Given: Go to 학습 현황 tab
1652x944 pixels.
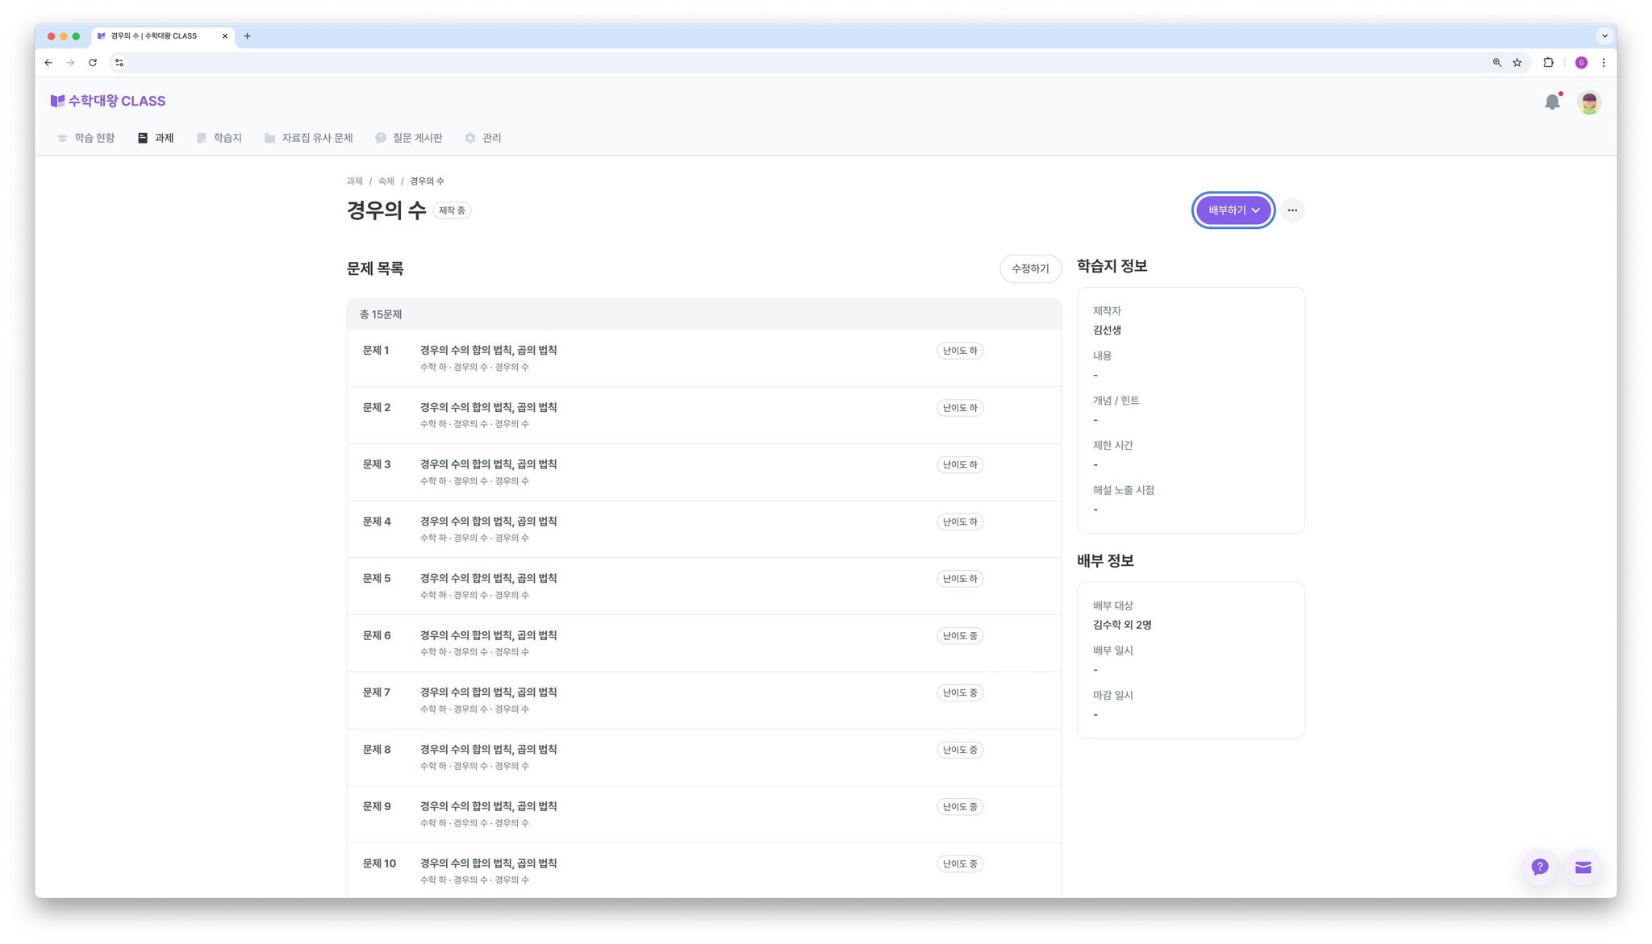Looking at the screenshot, I should tap(86, 138).
